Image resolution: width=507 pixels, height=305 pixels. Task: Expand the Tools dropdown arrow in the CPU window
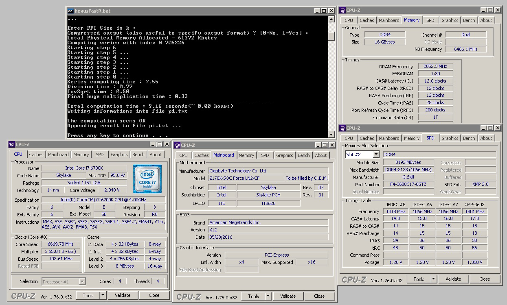103,296
